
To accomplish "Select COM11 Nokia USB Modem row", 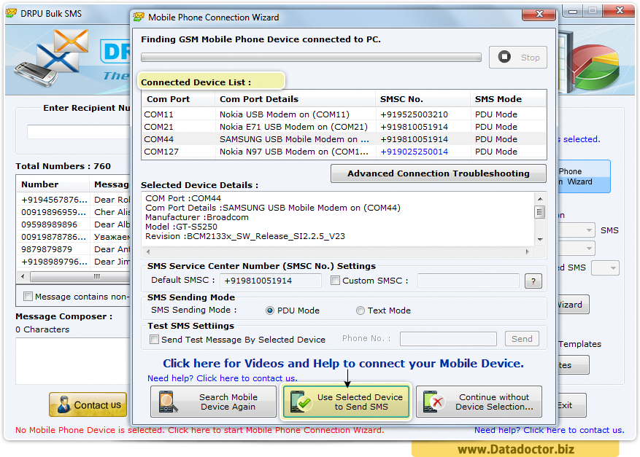I will (344, 114).
